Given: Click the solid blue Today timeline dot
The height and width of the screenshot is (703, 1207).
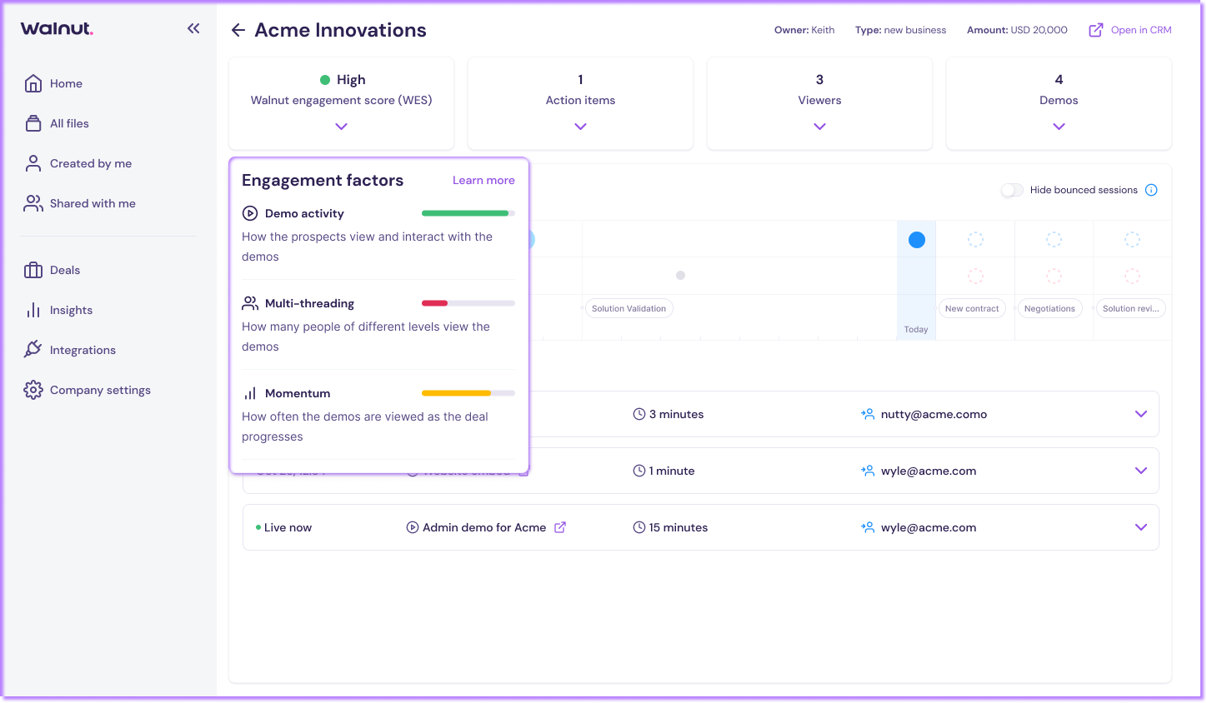Looking at the screenshot, I should (917, 240).
